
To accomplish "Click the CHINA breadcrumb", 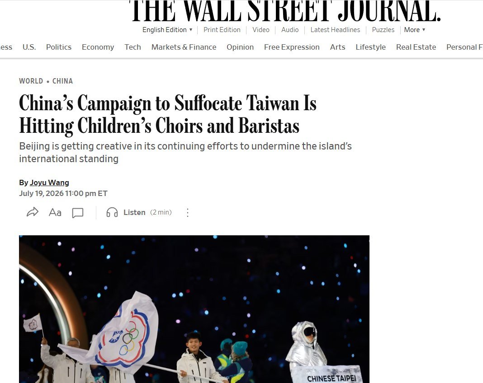I will click(62, 81).
